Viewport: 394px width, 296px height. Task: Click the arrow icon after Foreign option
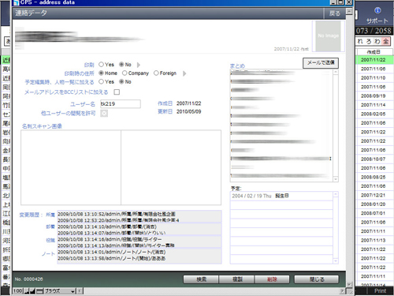(x=184, y=73)
